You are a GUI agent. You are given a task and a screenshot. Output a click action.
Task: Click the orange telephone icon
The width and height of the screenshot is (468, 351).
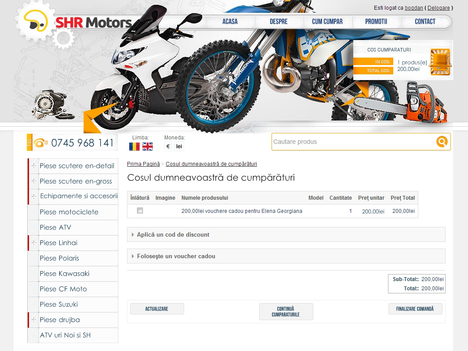click(40, 143)
